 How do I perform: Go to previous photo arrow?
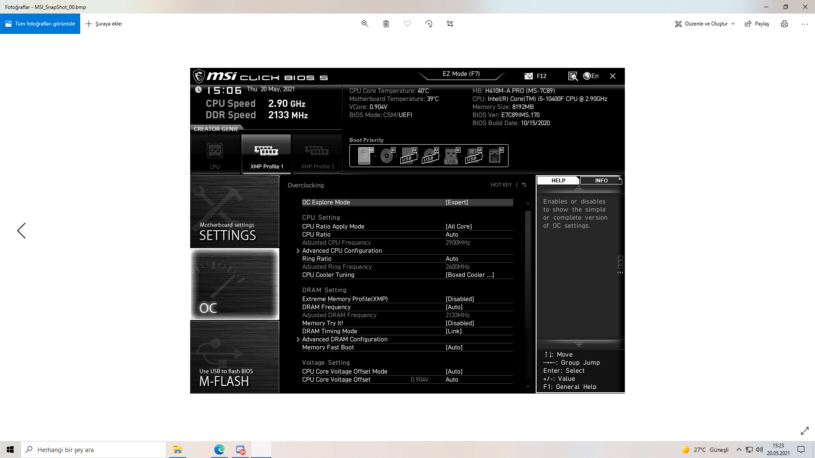(x=21, y=231)
